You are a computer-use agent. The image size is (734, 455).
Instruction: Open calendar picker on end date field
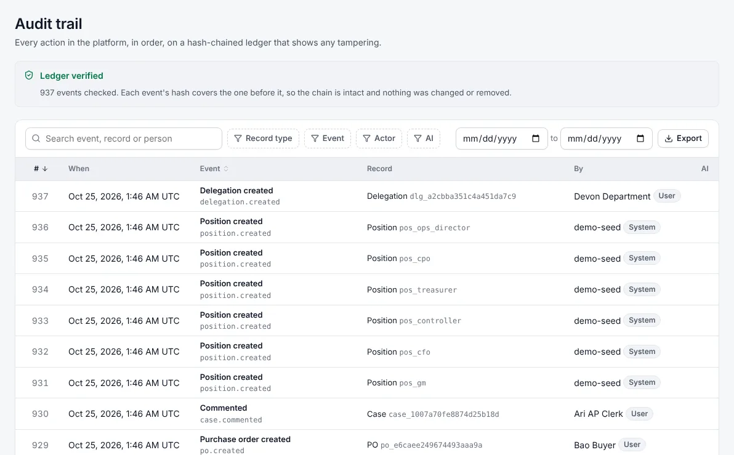tap(640, 139)
